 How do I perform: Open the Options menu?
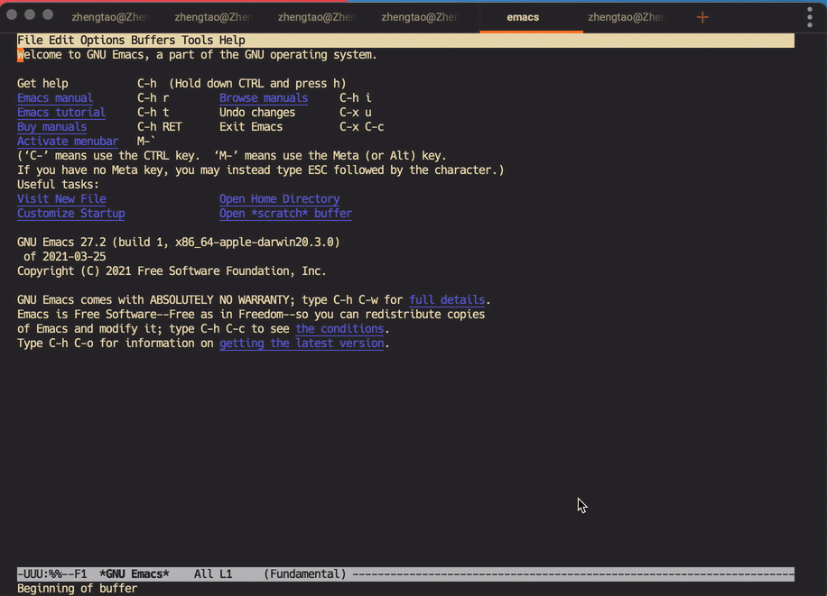point(102,41)
